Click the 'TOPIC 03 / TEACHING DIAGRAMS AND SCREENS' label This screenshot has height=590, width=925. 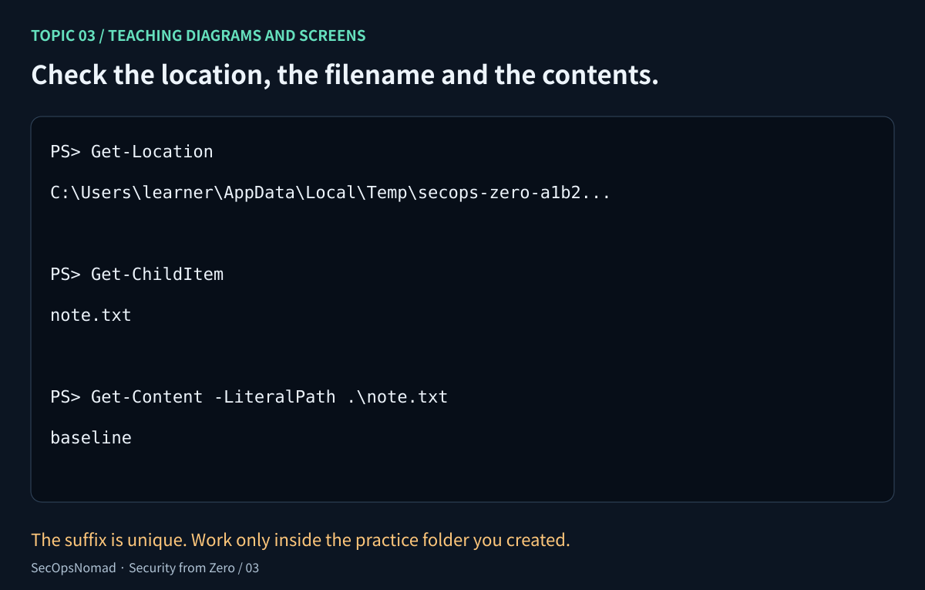click(x=198, y=35)
